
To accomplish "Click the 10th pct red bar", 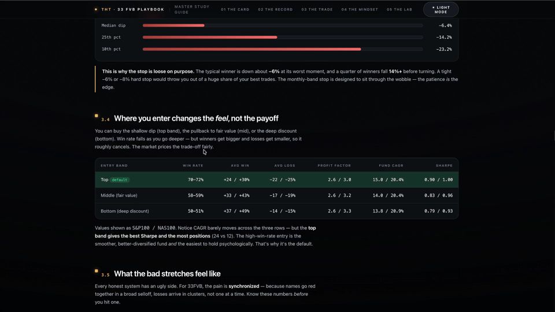I will 251,49.
